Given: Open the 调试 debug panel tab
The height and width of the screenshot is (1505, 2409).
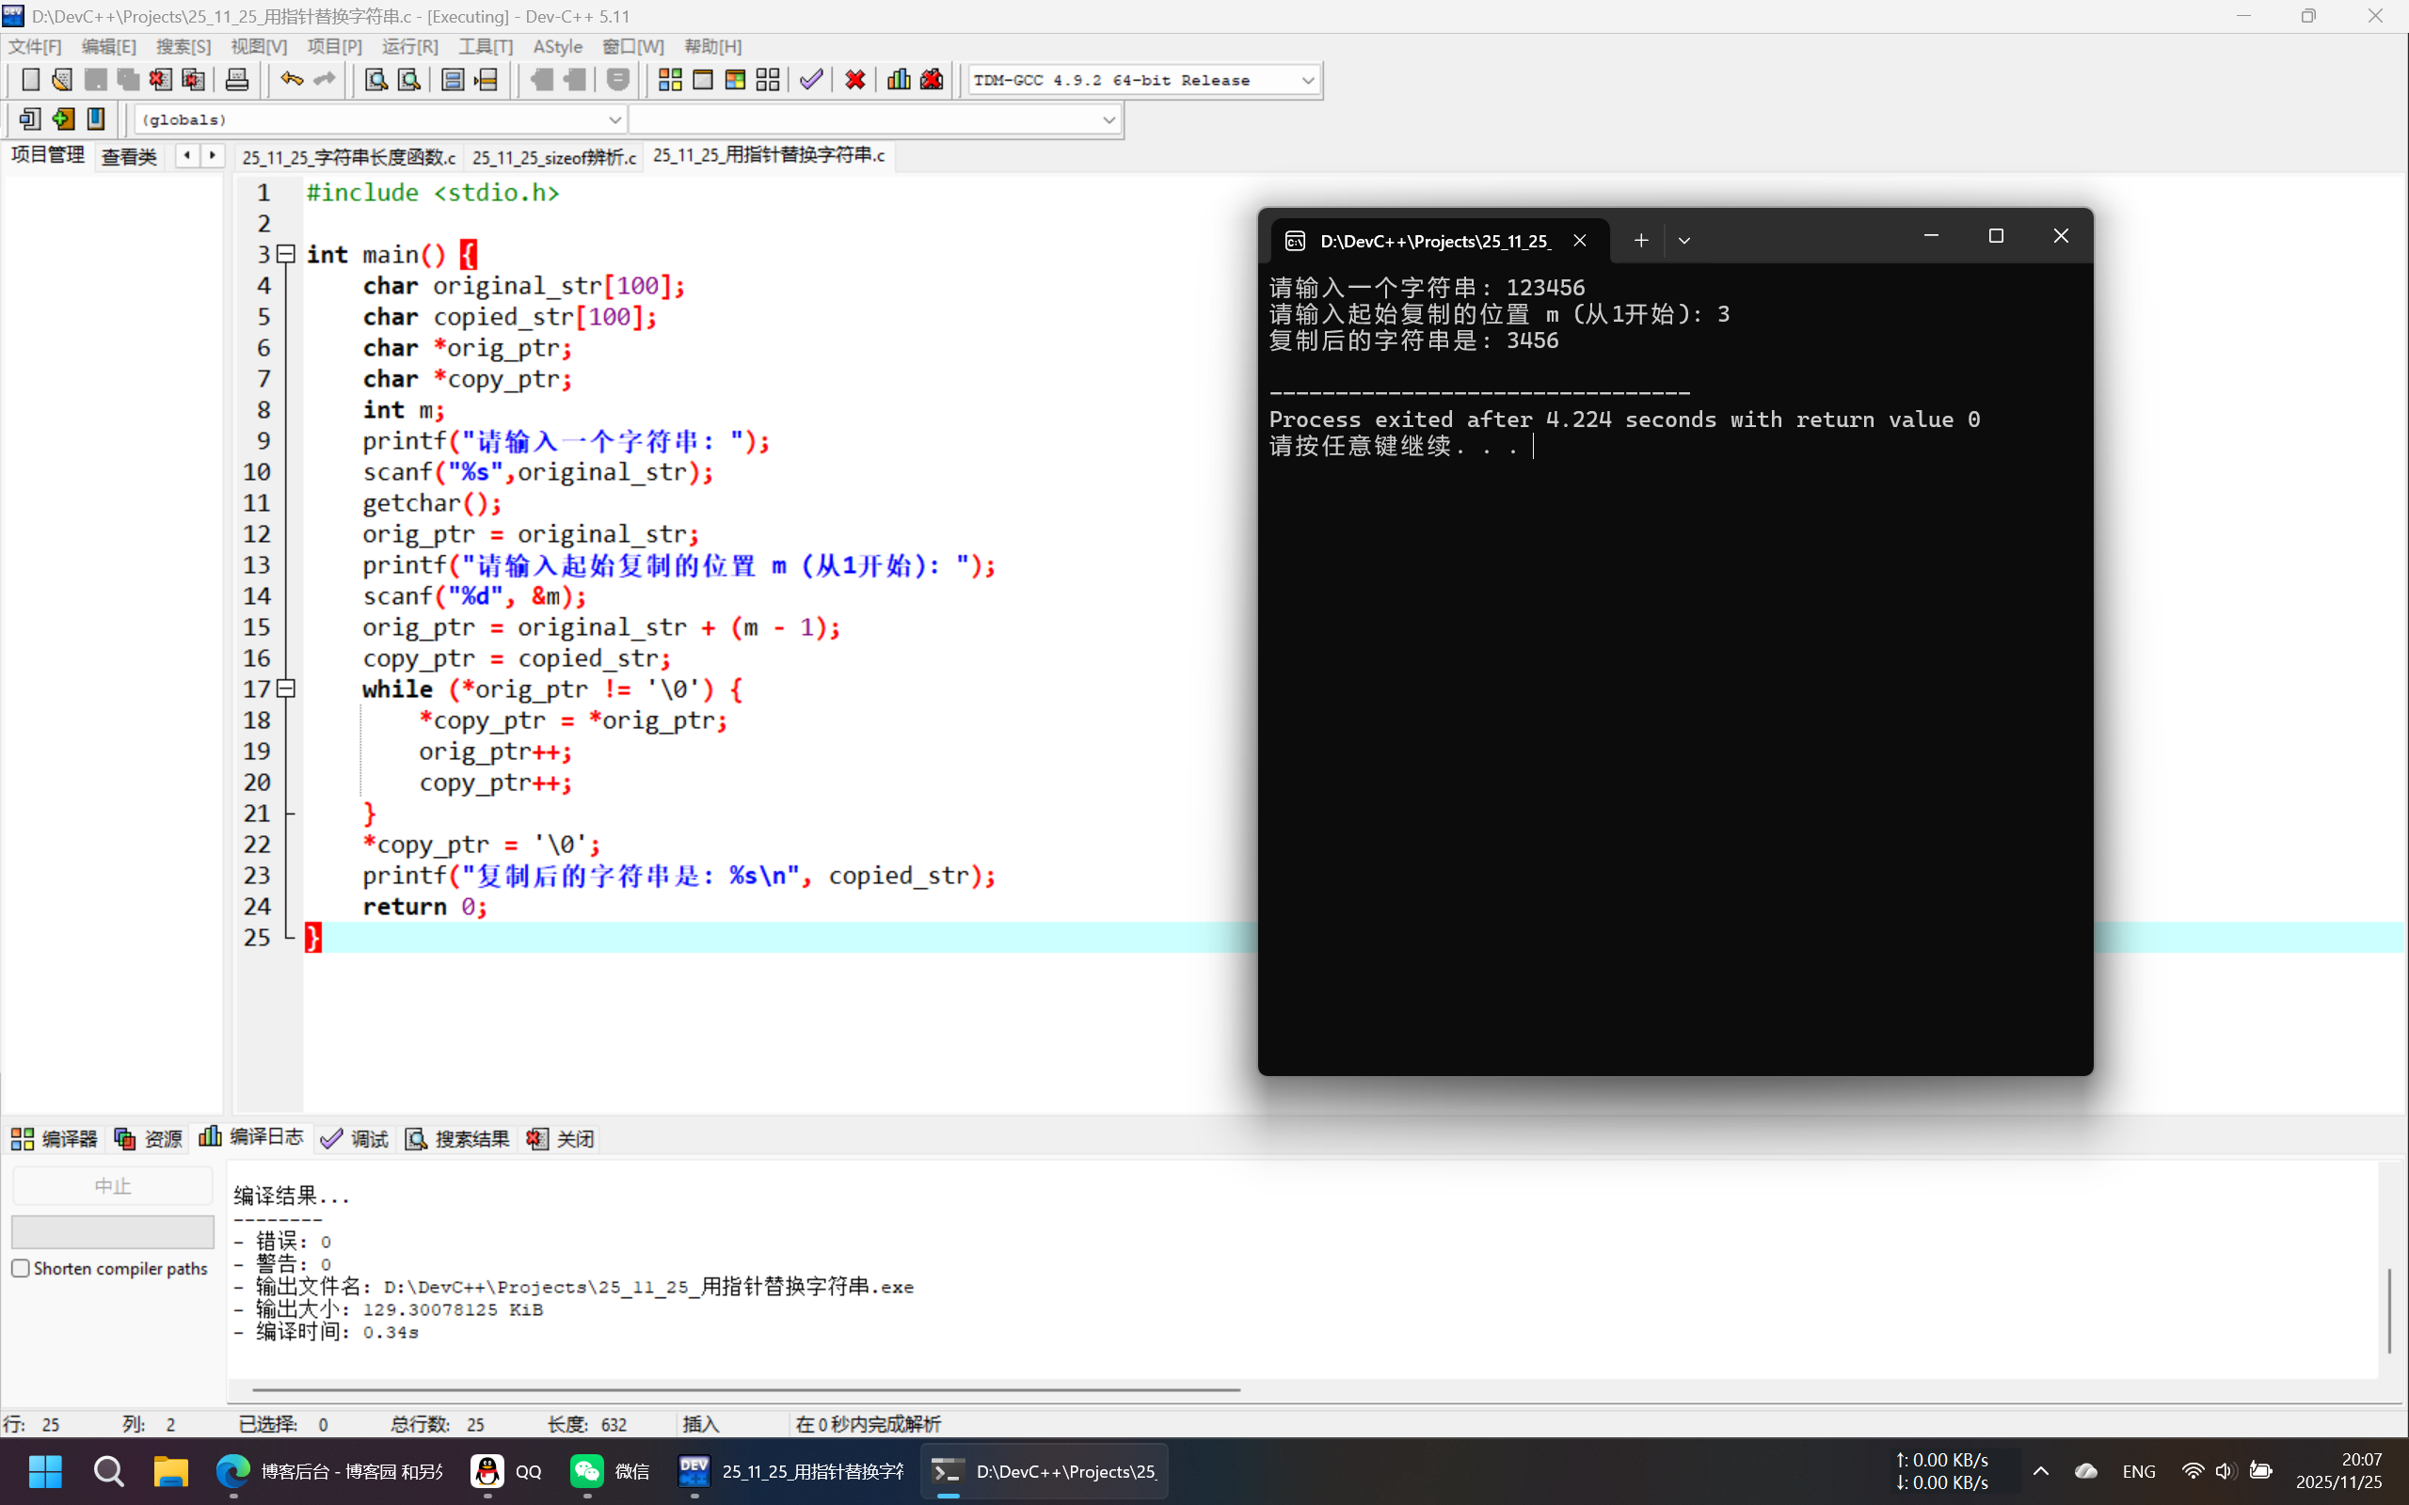Looking at the screenshot, I should pyautogui.click(x=356, y=1139).
